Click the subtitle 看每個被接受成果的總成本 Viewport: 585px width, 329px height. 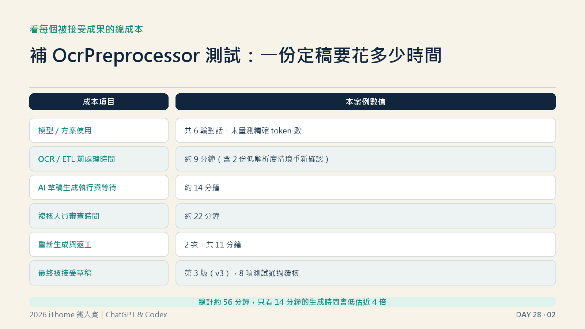click(x=86, y=29)
